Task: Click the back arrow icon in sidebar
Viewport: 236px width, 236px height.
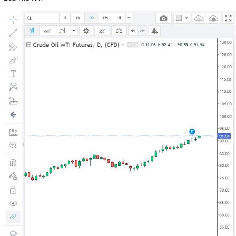Action: click(x=13, y=115)
